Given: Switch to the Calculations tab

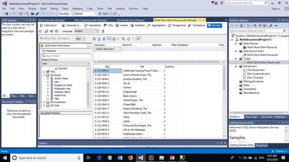Looking at the screenshot, I should (93, 25).
